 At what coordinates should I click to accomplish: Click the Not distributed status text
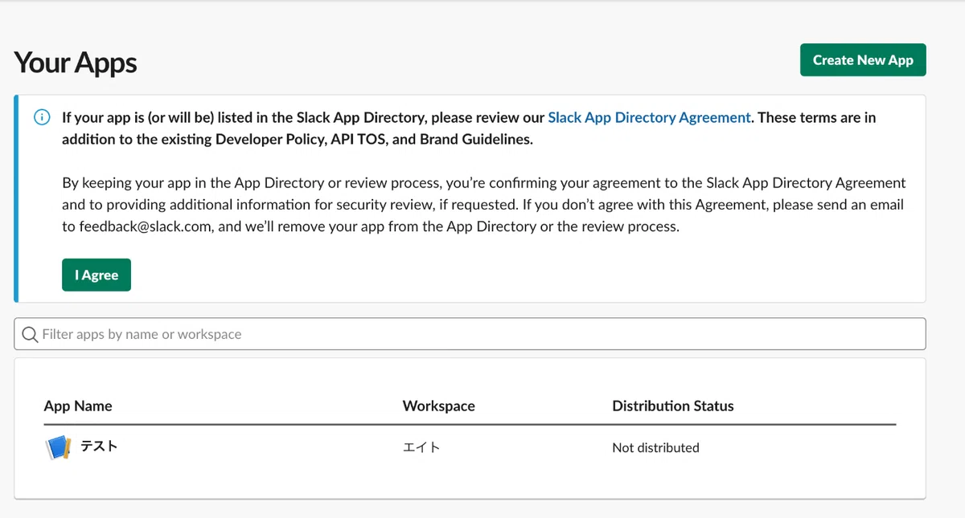point(655,447)
